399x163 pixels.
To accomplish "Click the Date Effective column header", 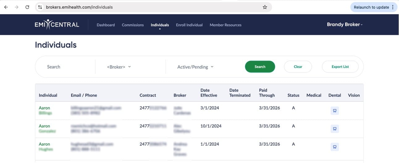I will pos(209,93).
